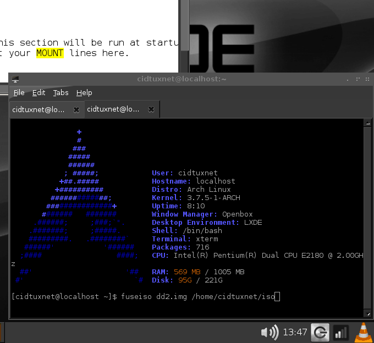Click the Terminal xterm line
Viewport: 374px width, 343px height.
[x=185, y=239]
